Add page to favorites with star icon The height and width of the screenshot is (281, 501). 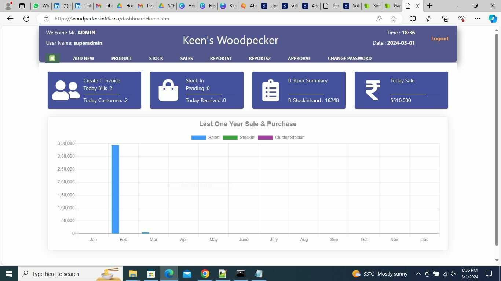[x=394, y=19]
